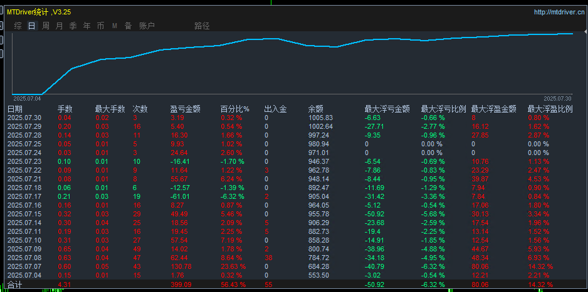The image size is (588, 292).
Task: Select the 日 daily tab
Action: click(x=32, y=26)
